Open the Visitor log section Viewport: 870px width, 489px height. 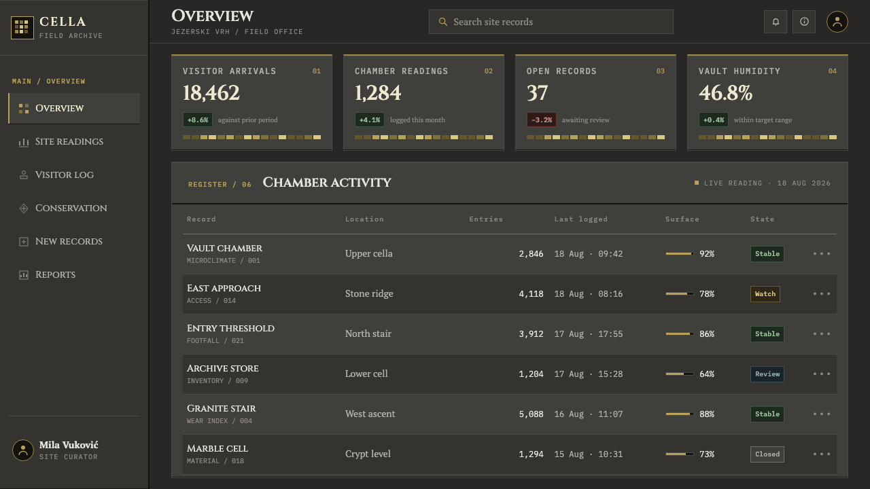[74, 175]
